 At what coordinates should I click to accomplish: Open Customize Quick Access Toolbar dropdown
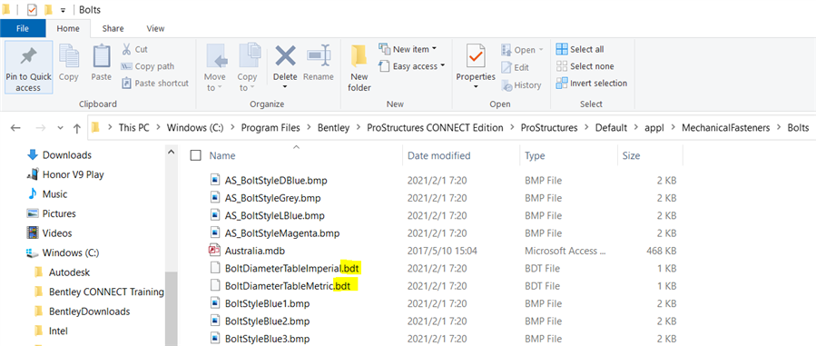tap(63, 10)
